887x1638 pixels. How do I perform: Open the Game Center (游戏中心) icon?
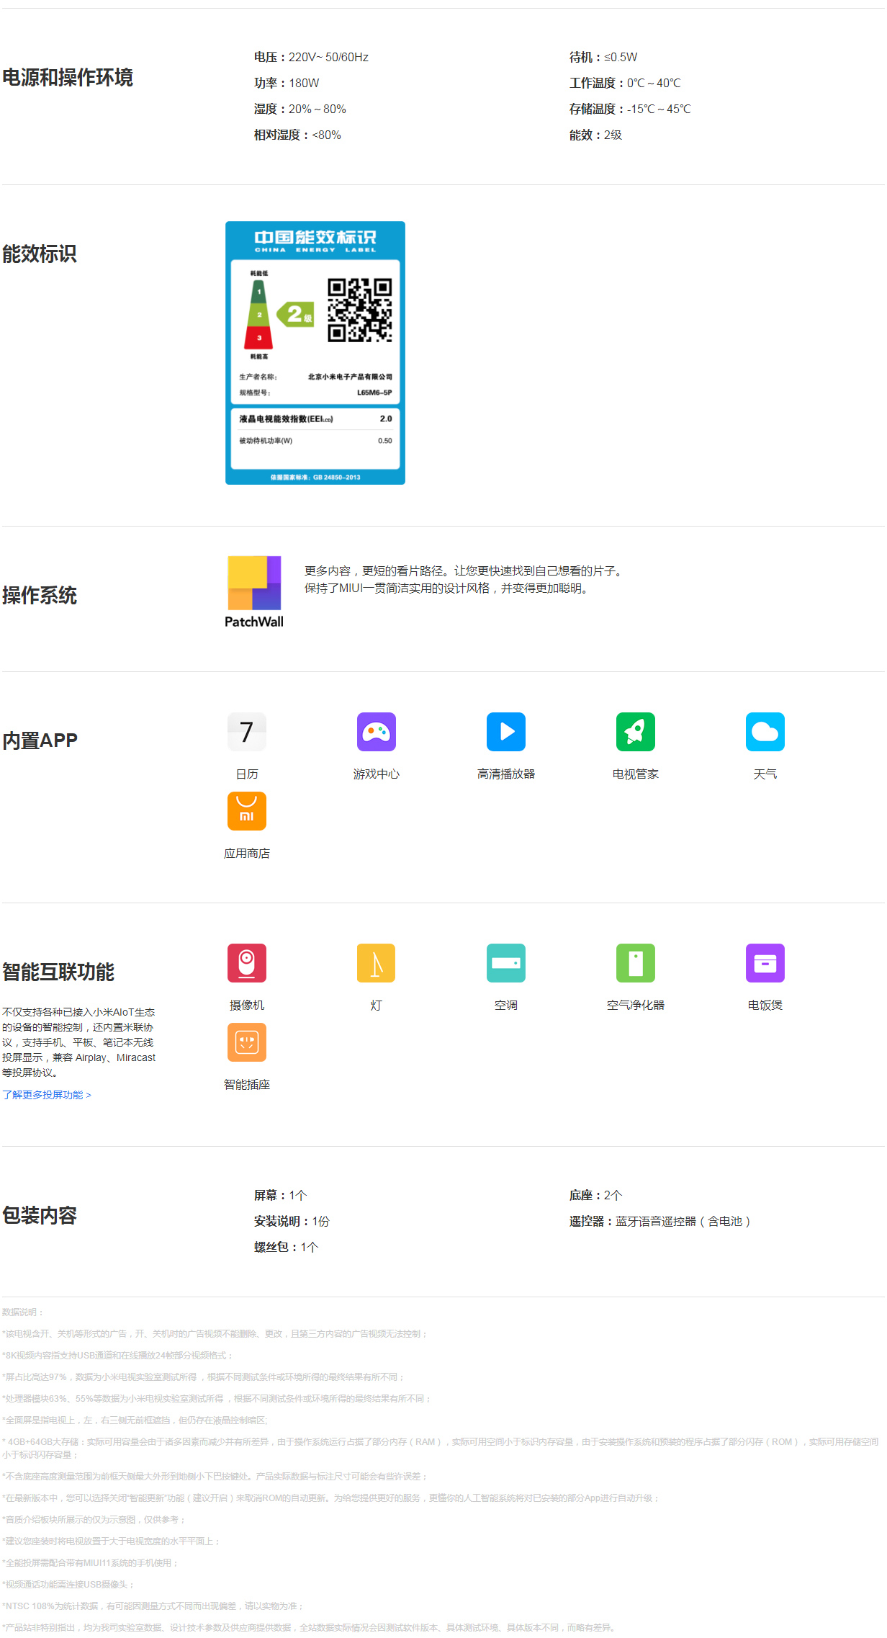[376, 732]
